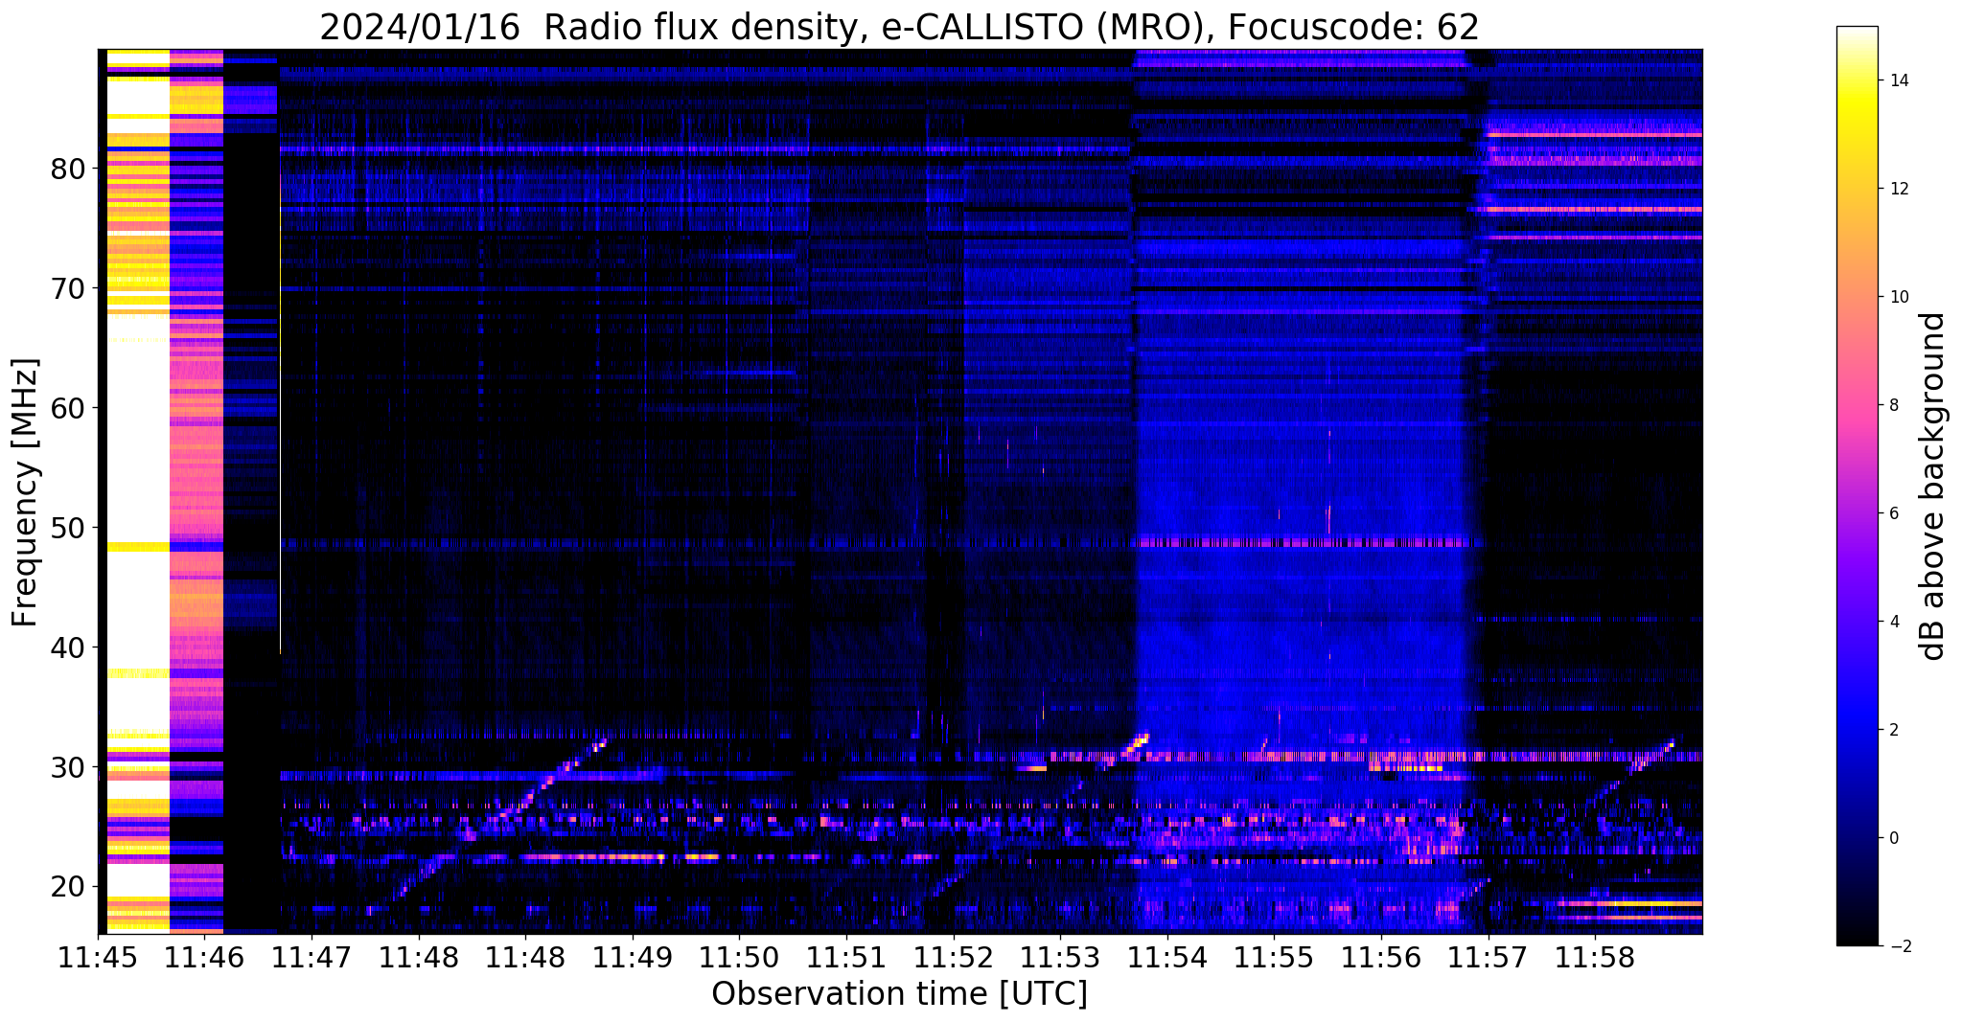Screen dimensions: 1962x1022
Task: Click the 50 MHz frequency tick label
Action: pyautogui.click(x=68, y=528)
